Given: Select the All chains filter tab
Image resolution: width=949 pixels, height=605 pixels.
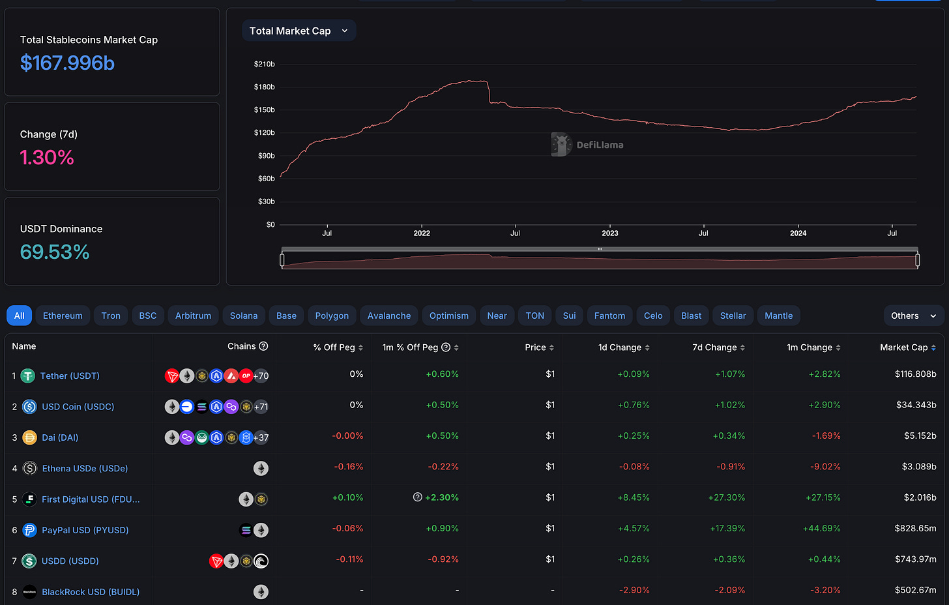Looking at the screenshot, I should (20, 316).
